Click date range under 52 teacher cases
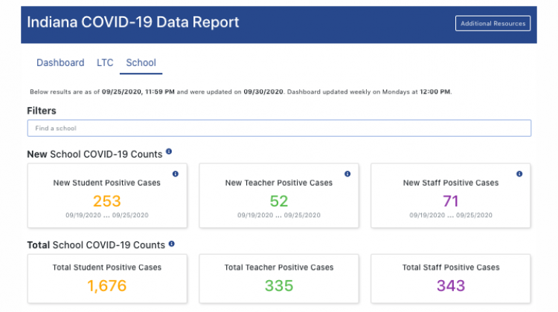 (x=279, y=215)
